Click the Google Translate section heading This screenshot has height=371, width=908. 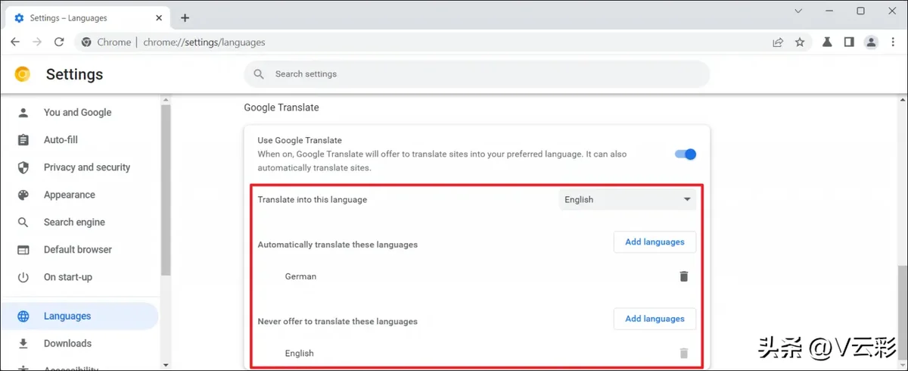[281, 108]
